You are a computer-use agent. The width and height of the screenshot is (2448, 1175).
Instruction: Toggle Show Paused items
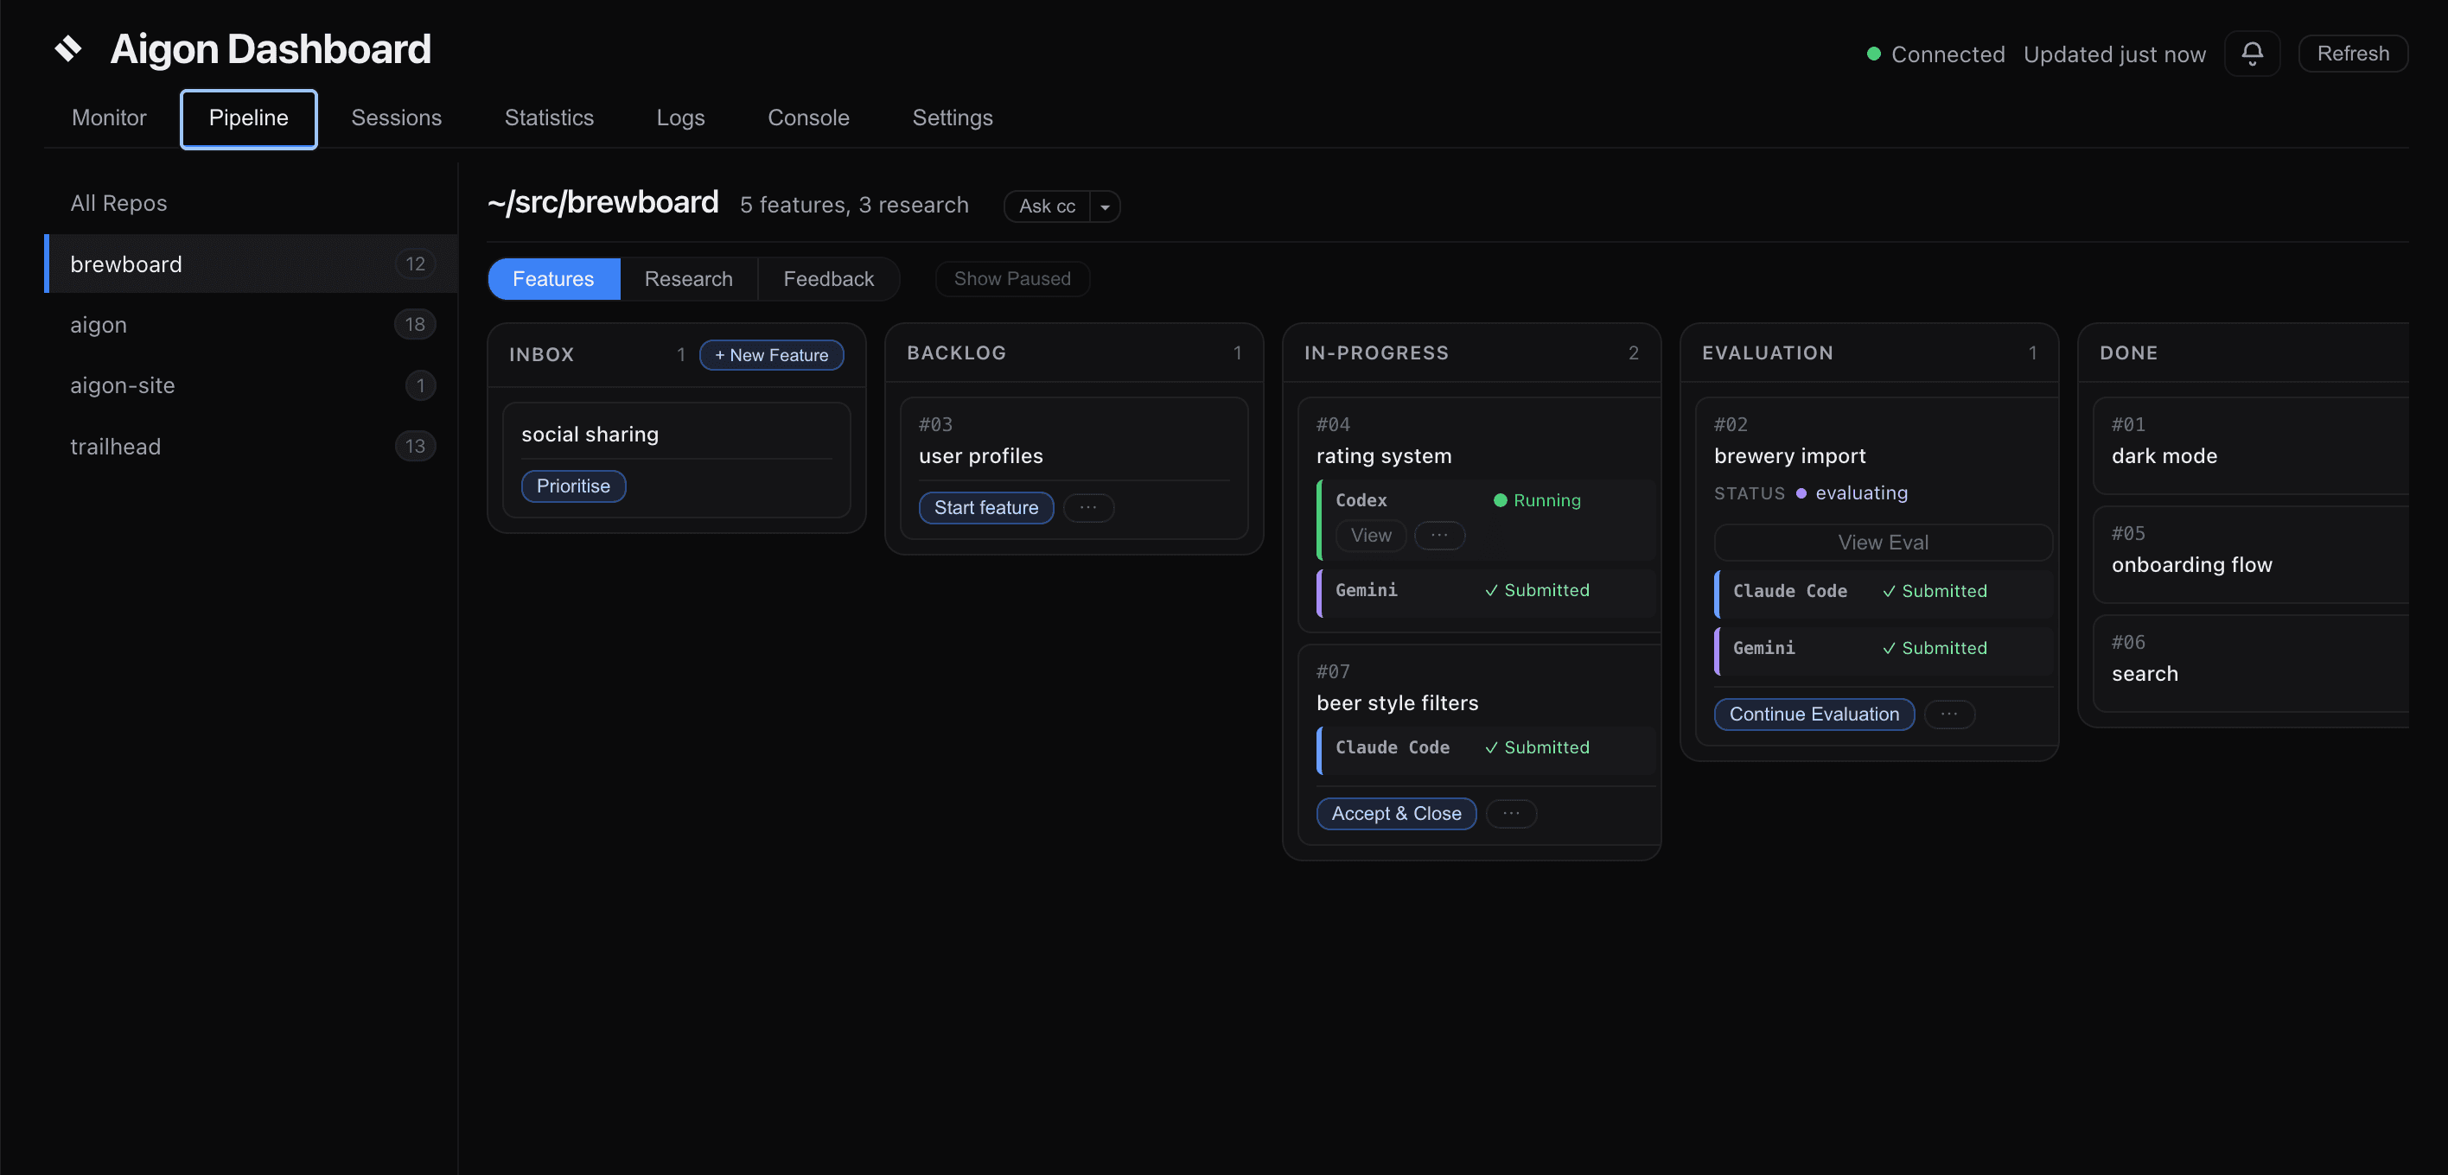[1012, 278]
